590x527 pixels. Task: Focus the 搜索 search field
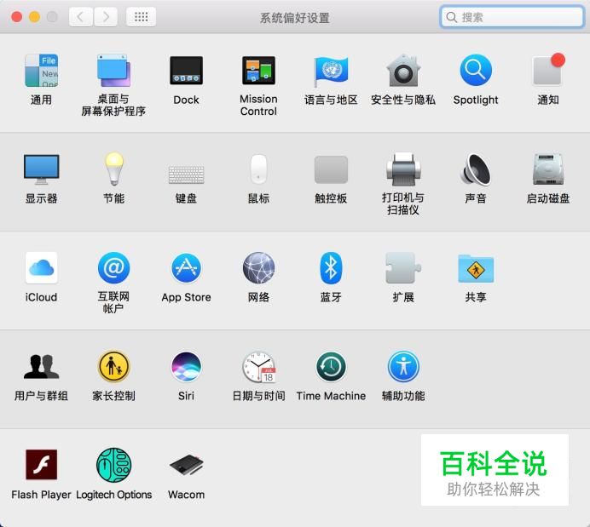click(x=512, y=17)
